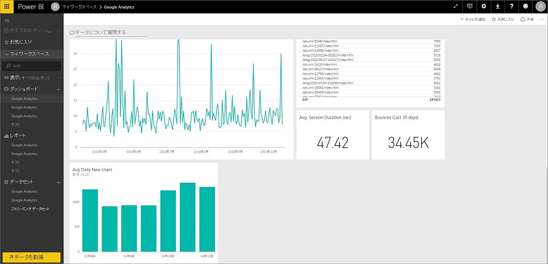Mark dashboard as favorite with お気に入り star
Viewport: 548px width, 264px height.
502,20
